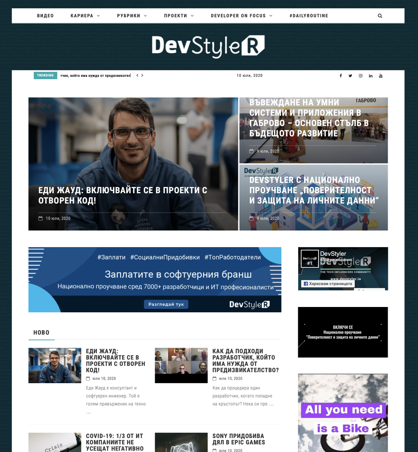Open Еди Жауд article thumbnail in НОВО list
418x452 pixels.
coord(55,365)
